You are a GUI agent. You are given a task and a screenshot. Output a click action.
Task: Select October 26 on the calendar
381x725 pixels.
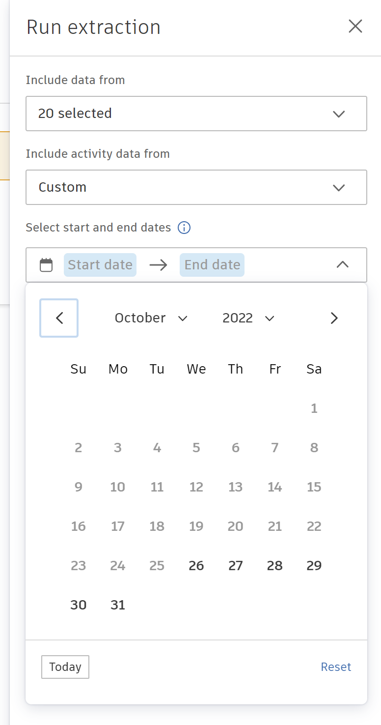[x=196, y=565]
